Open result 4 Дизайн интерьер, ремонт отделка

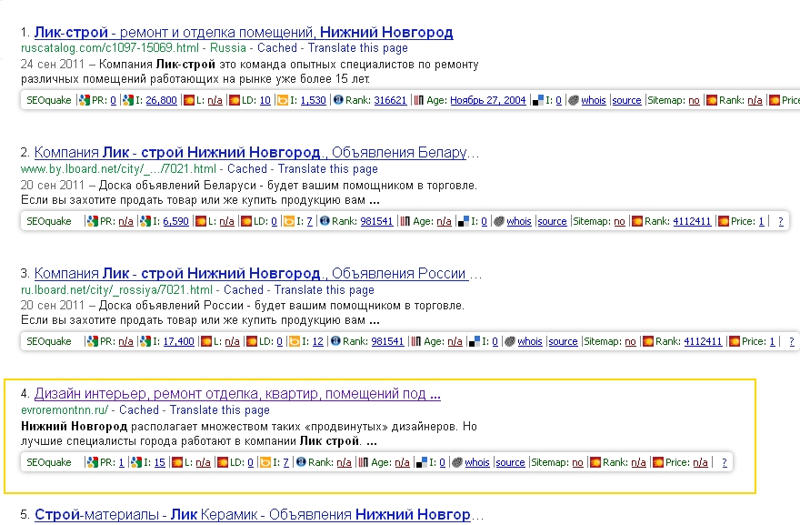click(x=237, y=394)
